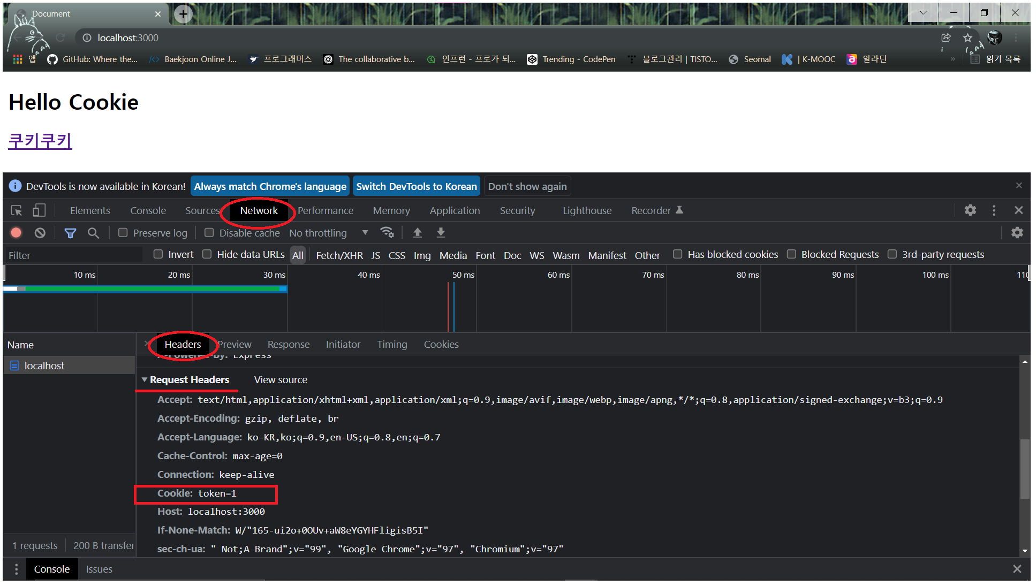
Task: Open the Issues drawer tab
Action: coord(99,569)
